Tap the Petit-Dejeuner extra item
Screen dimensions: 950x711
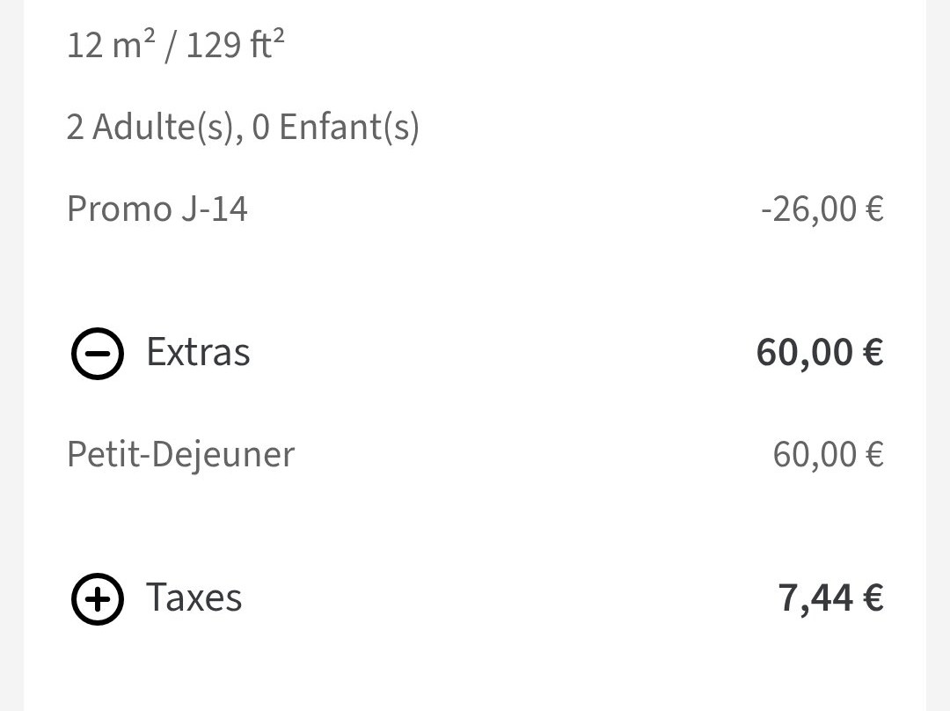pyautogui.click(x=180, y=455)
